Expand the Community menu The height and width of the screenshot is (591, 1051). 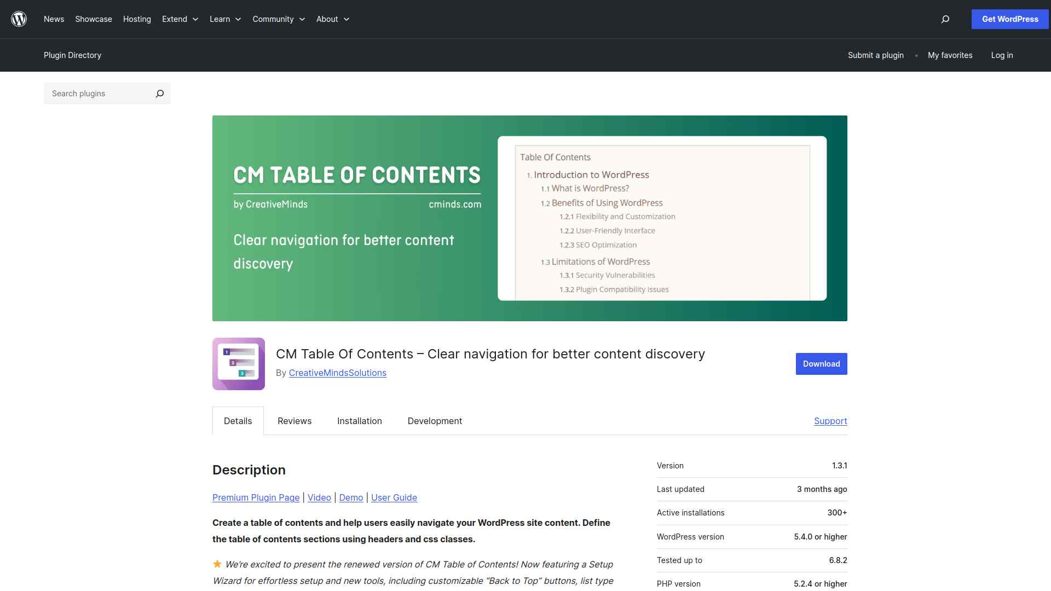pyautogui.click(x=279, y=19)
